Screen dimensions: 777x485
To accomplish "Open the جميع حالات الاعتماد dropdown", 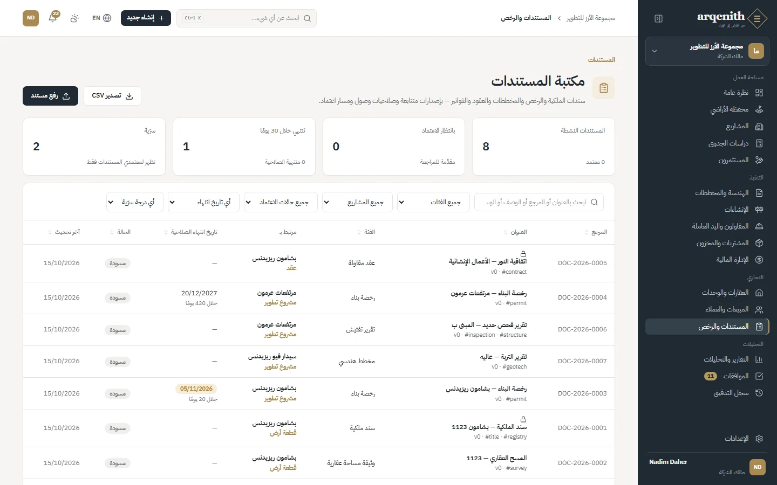I will tap(281, 202).
